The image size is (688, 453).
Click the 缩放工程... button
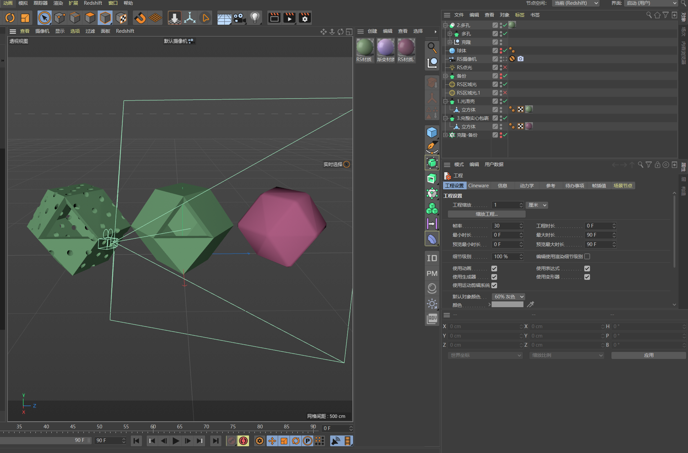coord(487,214)
